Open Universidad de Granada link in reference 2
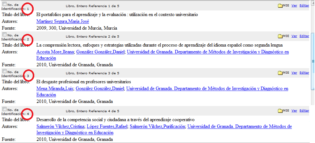315x143 pixels. click(x=208, y=52)
